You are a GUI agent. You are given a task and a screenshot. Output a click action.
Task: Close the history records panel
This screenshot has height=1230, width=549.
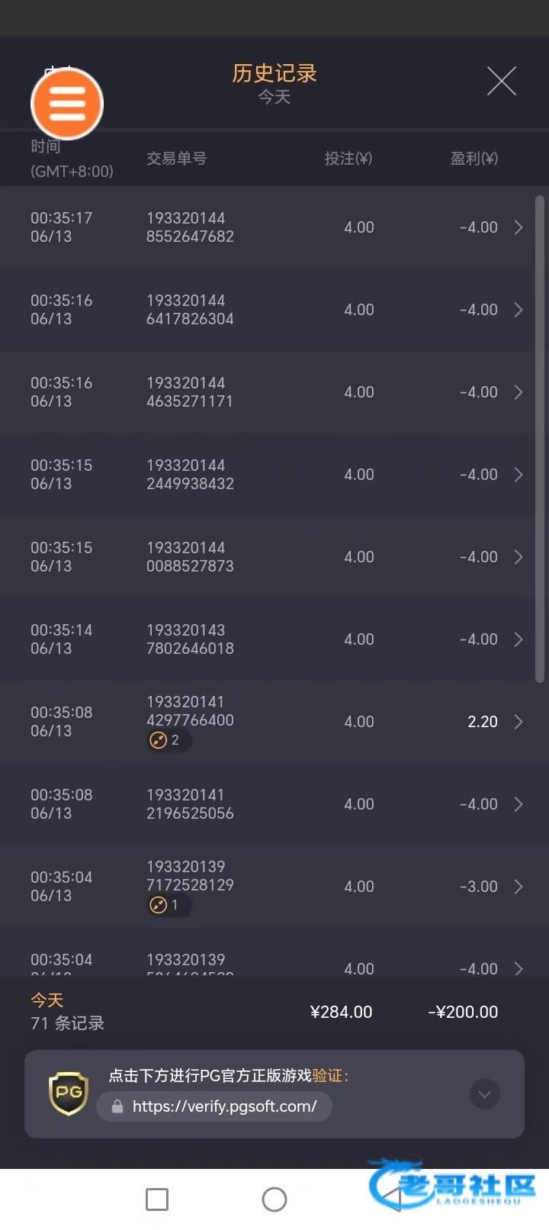pos(501,81)
